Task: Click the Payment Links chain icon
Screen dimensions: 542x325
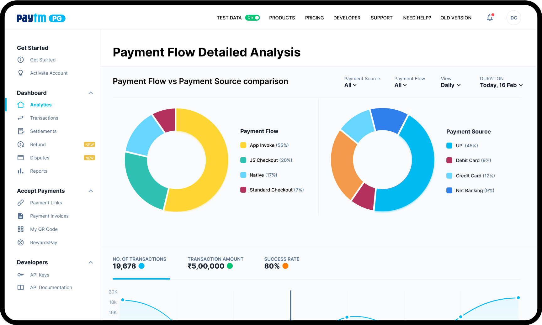Action: 21,202
